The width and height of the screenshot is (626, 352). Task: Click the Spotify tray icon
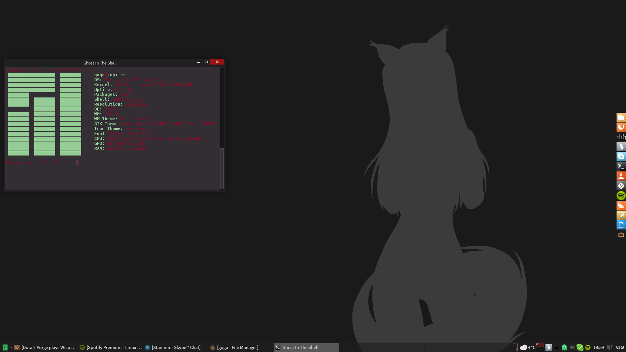pyautogui.click(x=588, y=347)
